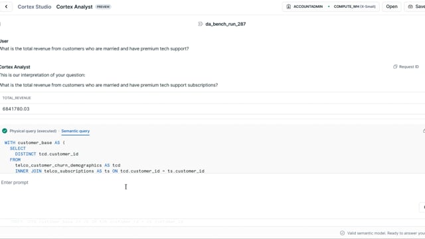Click the Open button
This screenshot has height=239, width=425.
[x=391, y=7]
